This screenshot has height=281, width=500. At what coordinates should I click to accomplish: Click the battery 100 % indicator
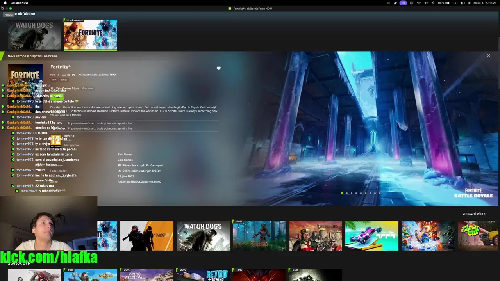[x=444, y=3]
